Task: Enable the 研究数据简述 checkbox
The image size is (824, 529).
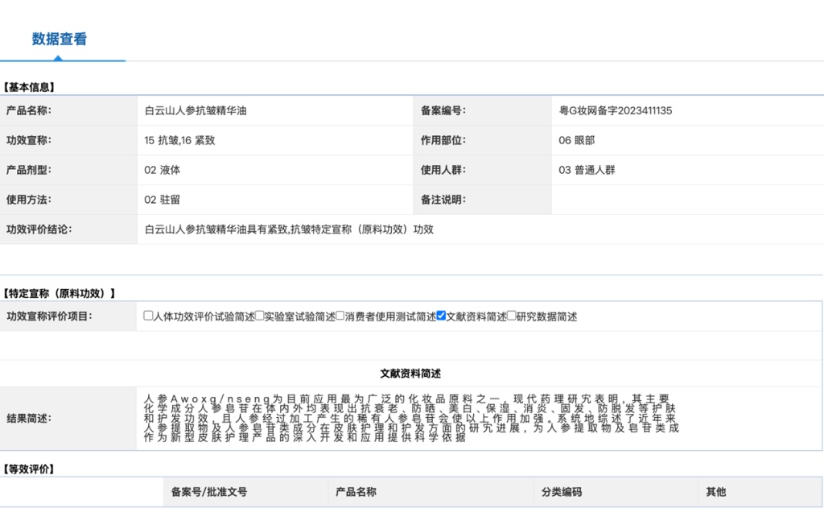Action: pos(509,316)
